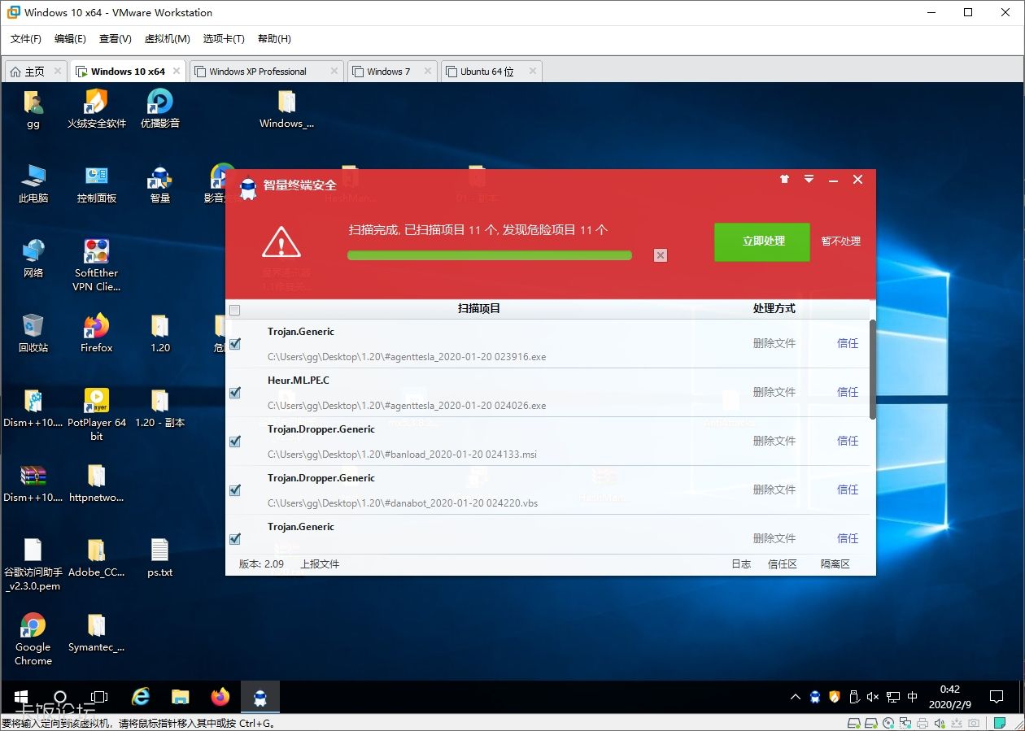Open the 隔离区 quarantine area
This screenshot has width=1025, height=731.
coord(835,564)
